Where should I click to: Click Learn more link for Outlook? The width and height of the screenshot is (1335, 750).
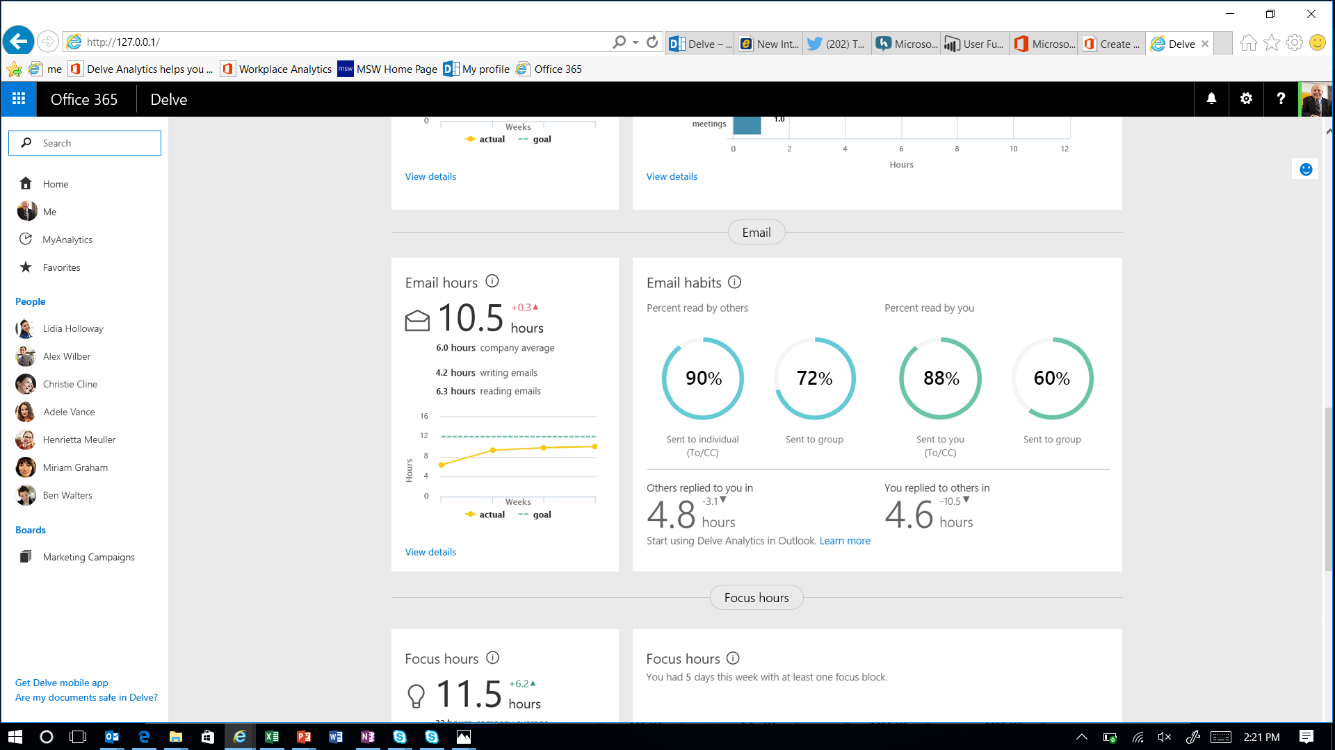[x=845, y=541]
